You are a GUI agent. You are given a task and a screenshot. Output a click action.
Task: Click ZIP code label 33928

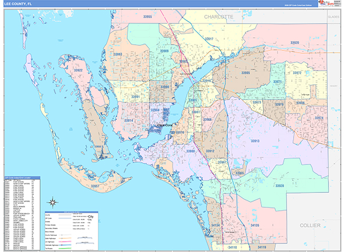pyautogui.click(x=280, y=186)
